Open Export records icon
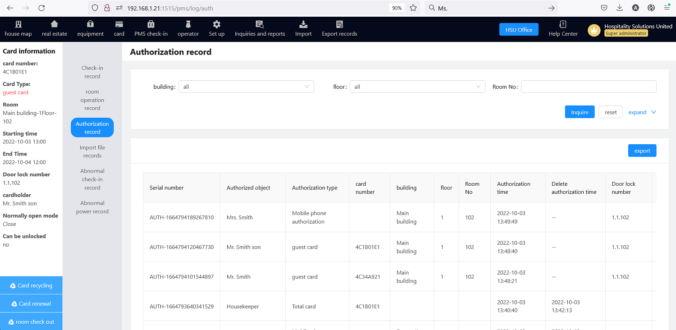This screenshot has height=330, width=676. [339, 24]
